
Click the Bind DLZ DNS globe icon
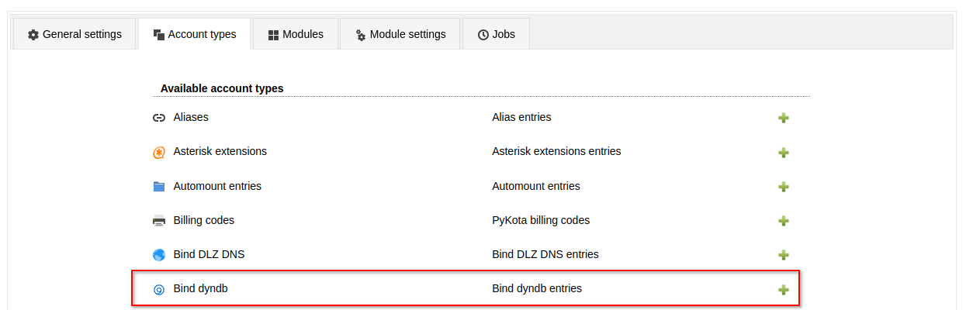click(159, 255)
